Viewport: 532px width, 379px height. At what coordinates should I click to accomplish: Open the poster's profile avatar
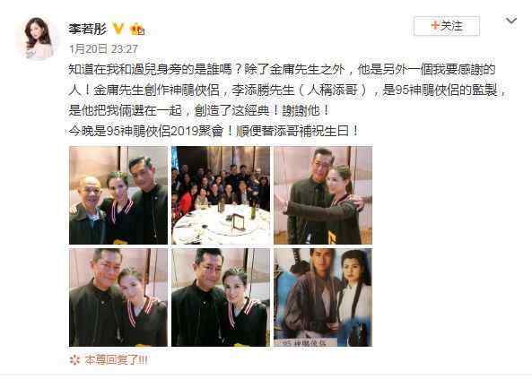[x=38, y=39]
